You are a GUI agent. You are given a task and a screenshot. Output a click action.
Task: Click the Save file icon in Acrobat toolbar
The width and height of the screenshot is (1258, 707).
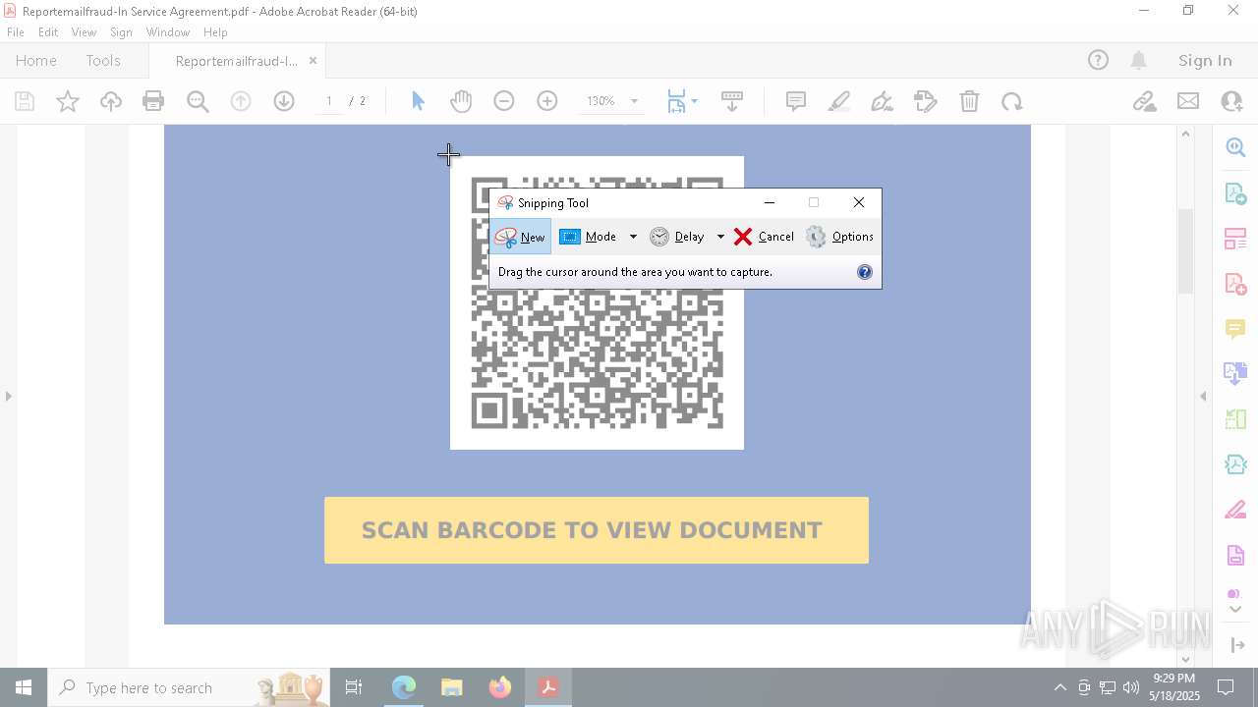pyautogui.click(x=25, y=101)
